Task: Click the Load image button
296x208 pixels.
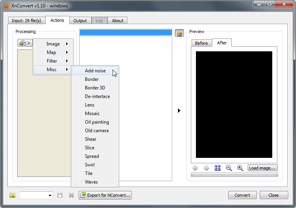Action: [263, 168]
